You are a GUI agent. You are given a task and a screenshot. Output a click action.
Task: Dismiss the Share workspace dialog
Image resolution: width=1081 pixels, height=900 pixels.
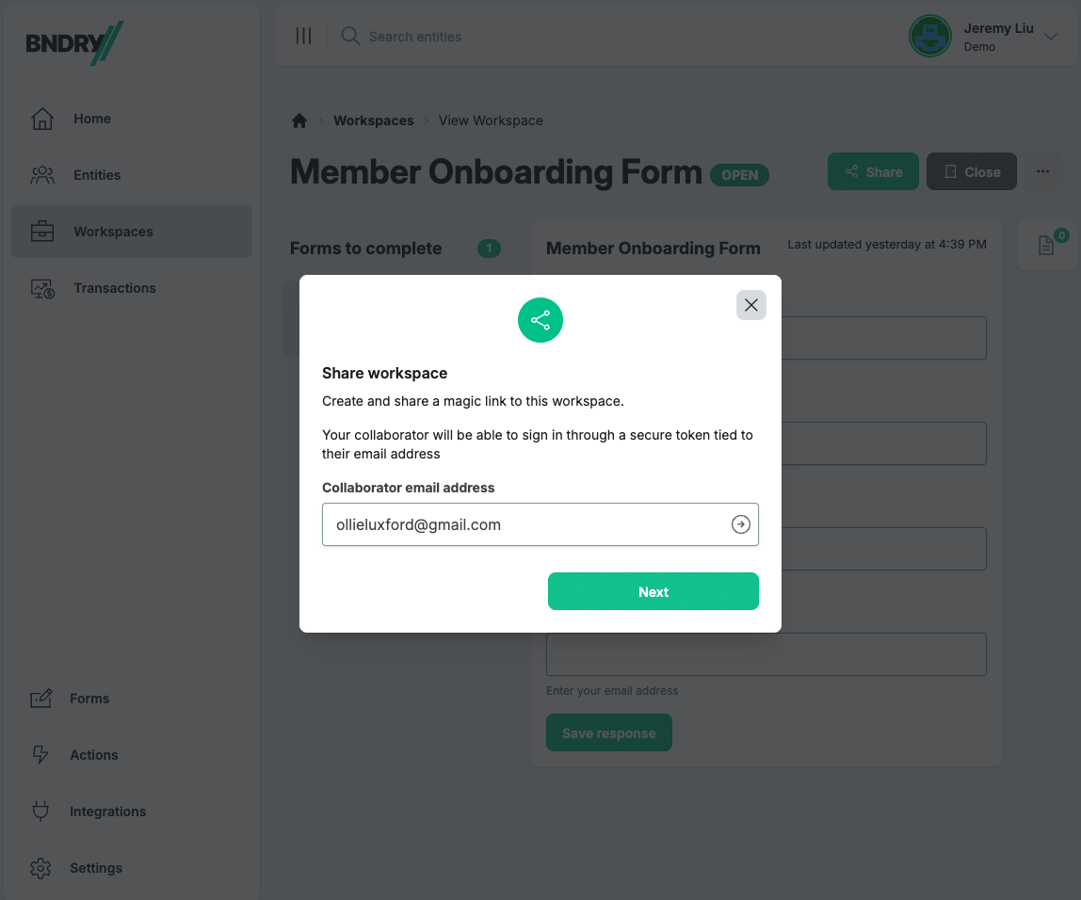(750, 305)
